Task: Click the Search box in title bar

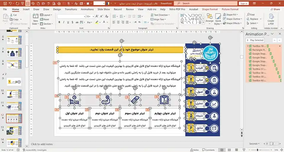Action: [x=206, y=4]
